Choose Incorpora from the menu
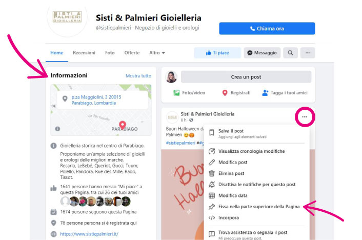The image size is (362, 240). coord(256,218)
